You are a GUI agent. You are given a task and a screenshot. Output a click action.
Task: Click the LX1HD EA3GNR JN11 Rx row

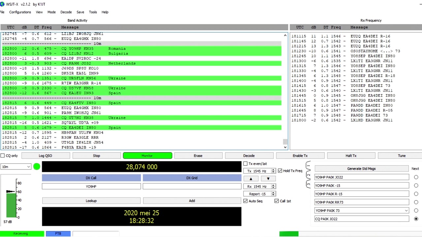(342, 120)
